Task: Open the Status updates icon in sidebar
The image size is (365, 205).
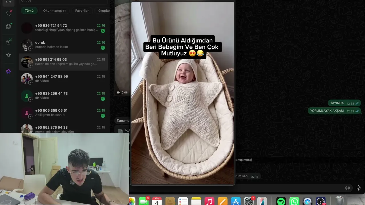Action: [x=9, y=26]
